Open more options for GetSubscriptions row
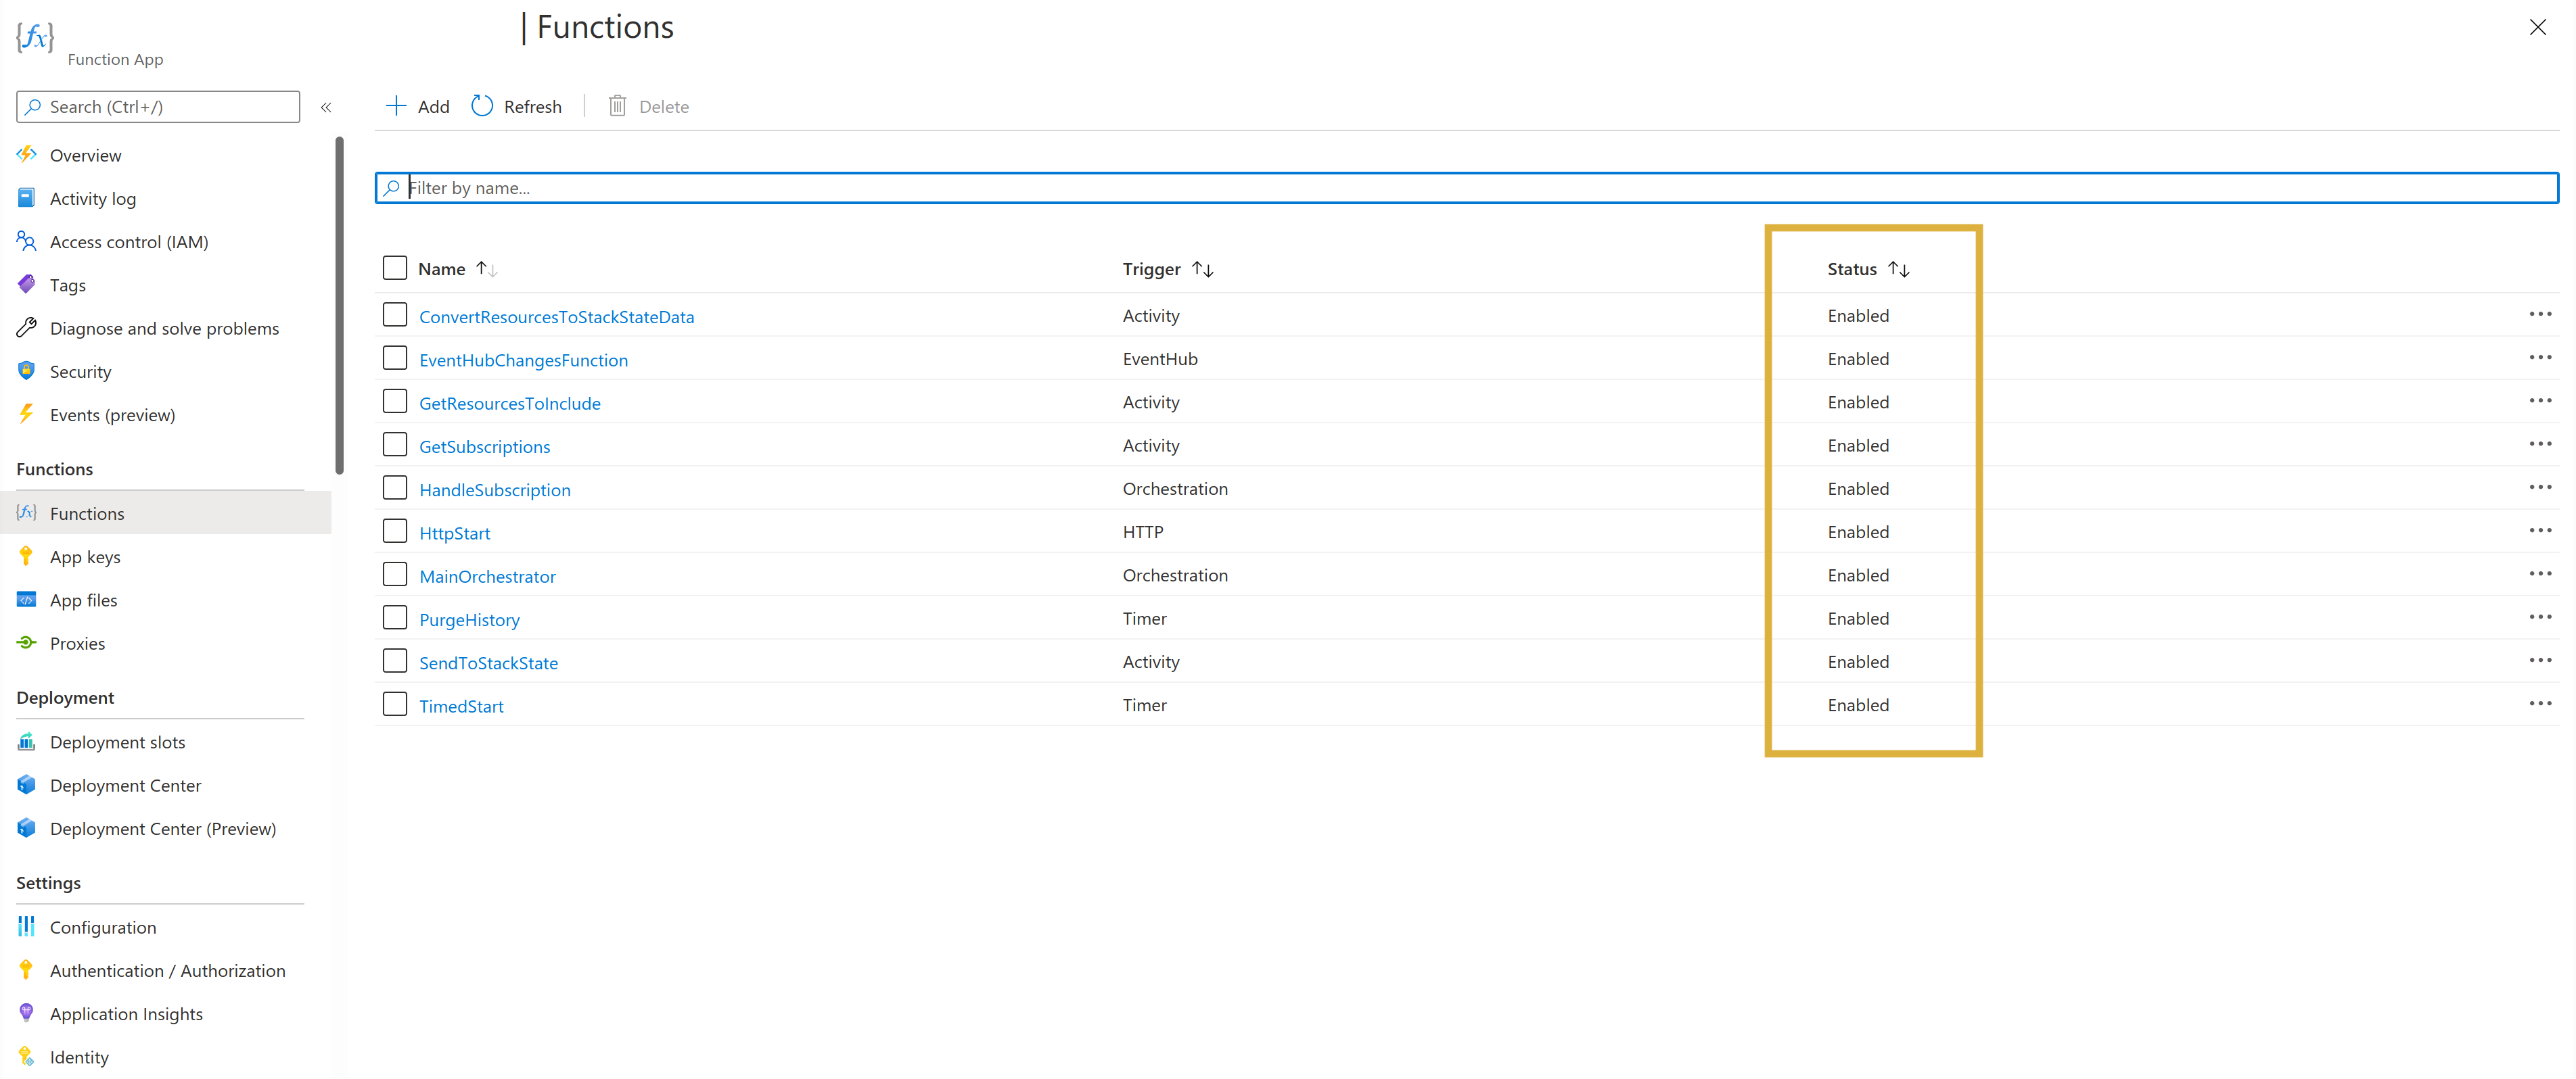 coord(2540,443)
